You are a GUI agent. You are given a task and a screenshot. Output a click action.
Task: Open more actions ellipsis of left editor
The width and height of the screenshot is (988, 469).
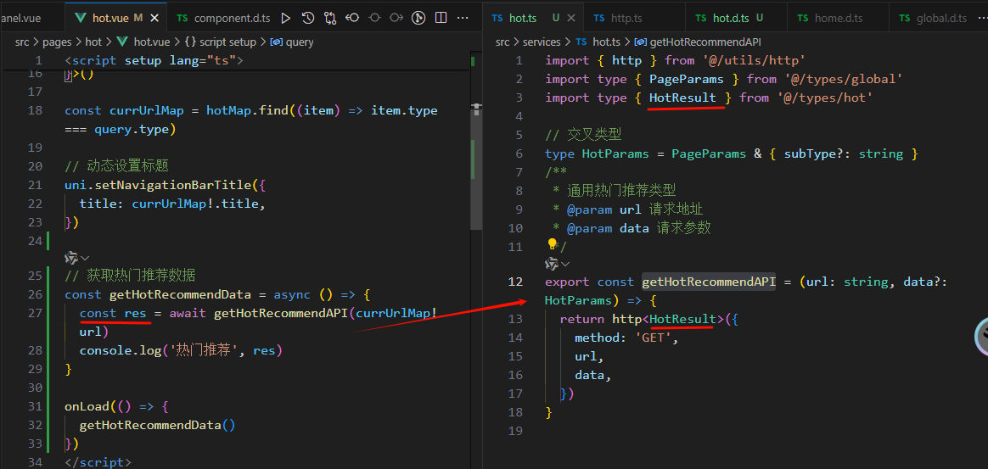463,18
